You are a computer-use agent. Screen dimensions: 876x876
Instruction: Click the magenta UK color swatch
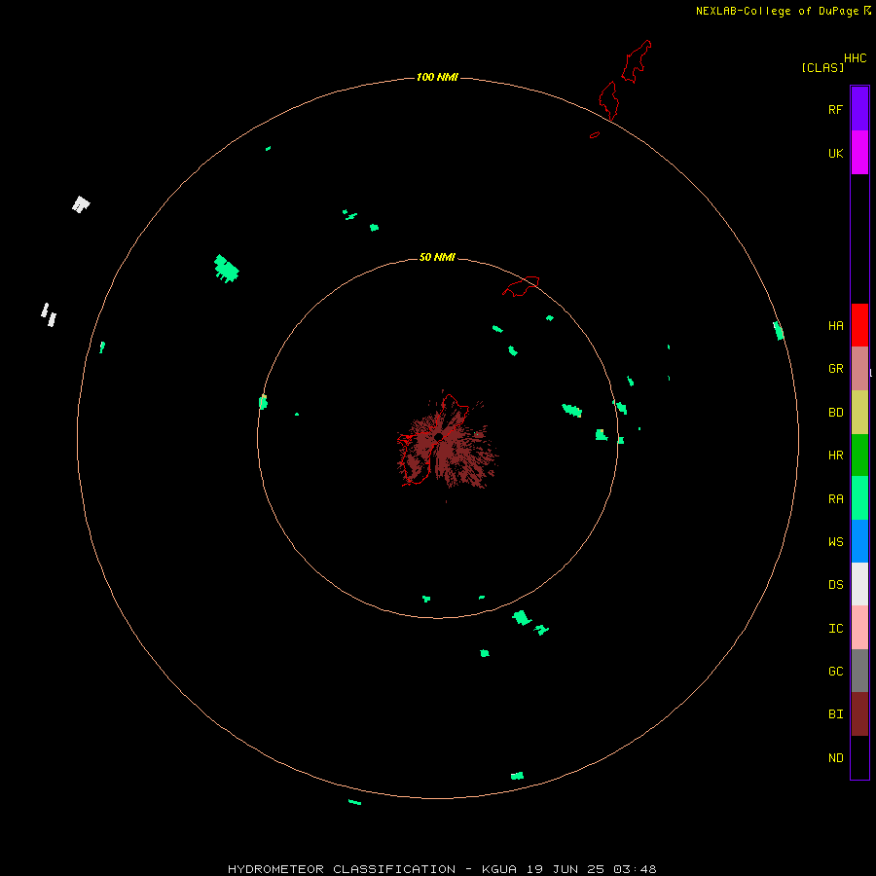(x=859, y=153)
